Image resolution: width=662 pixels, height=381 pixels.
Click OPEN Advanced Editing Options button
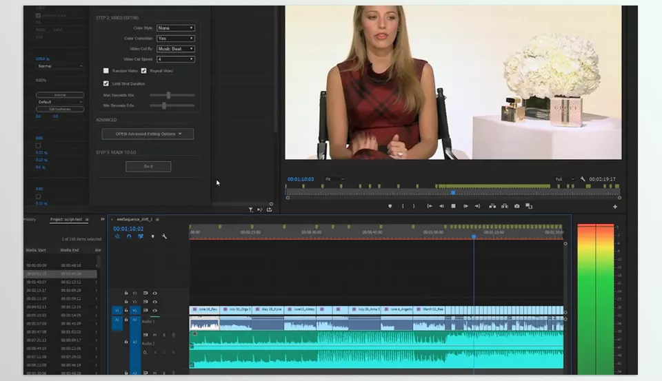pos(148,134)
